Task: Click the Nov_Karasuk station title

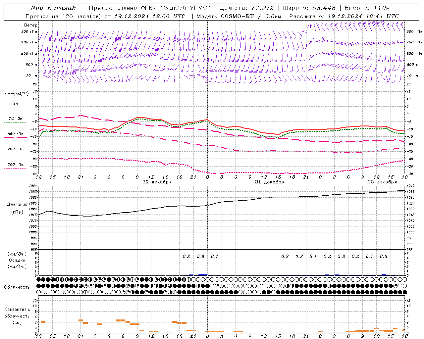Action: pos(53,8)
